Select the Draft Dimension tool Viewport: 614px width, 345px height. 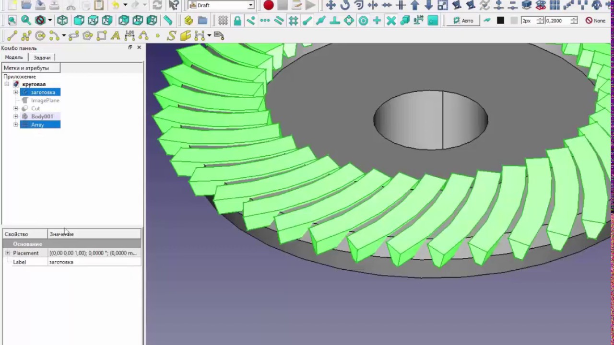point(130,36)
